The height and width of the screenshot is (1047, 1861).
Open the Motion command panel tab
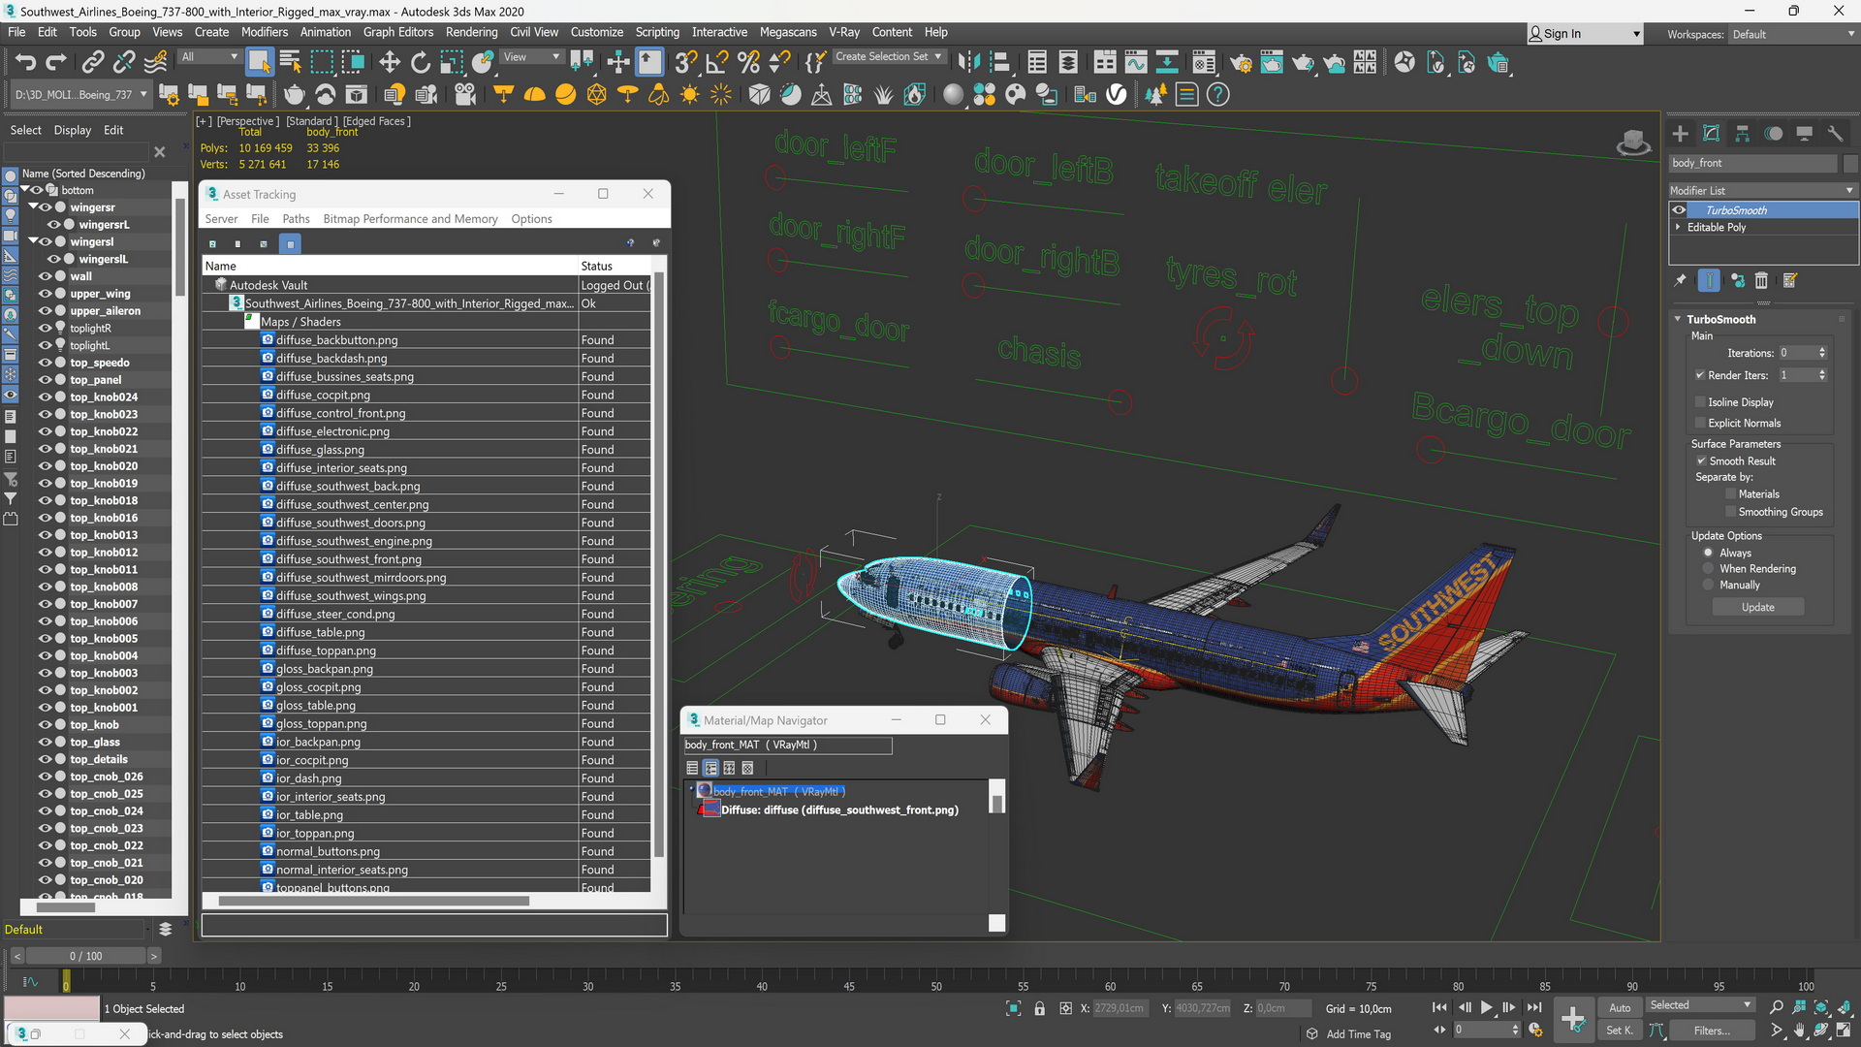pos(1774,133)
